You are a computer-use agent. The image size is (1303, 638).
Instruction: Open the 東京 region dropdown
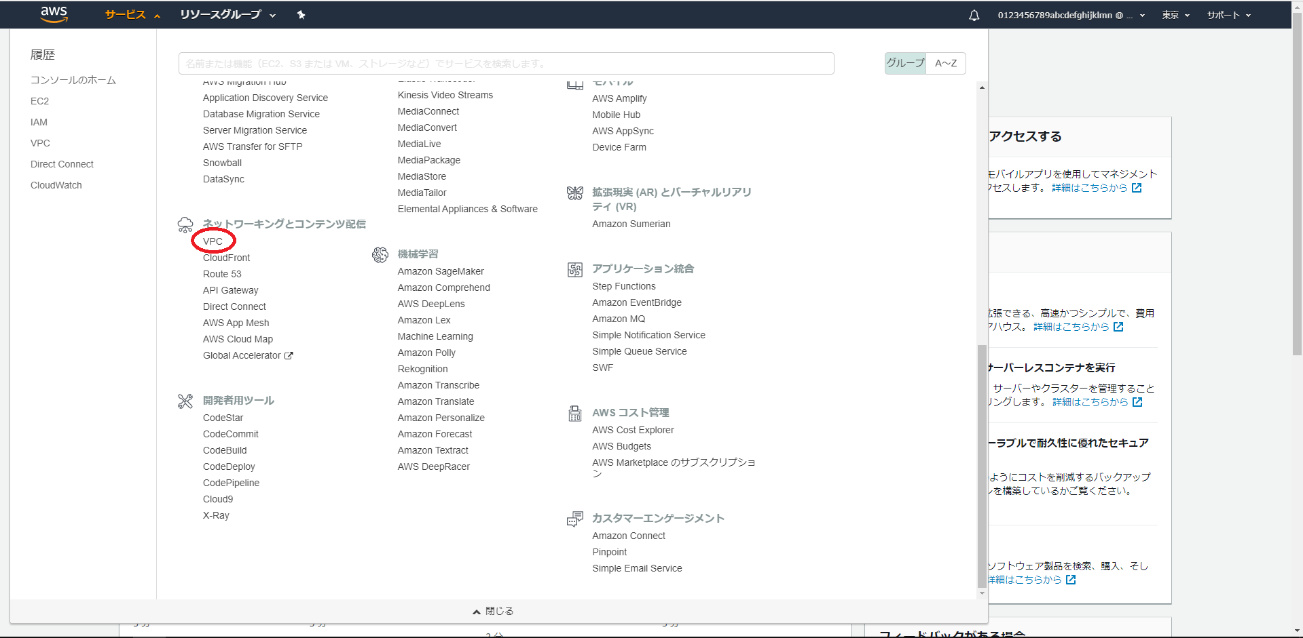coord(1175,14)
